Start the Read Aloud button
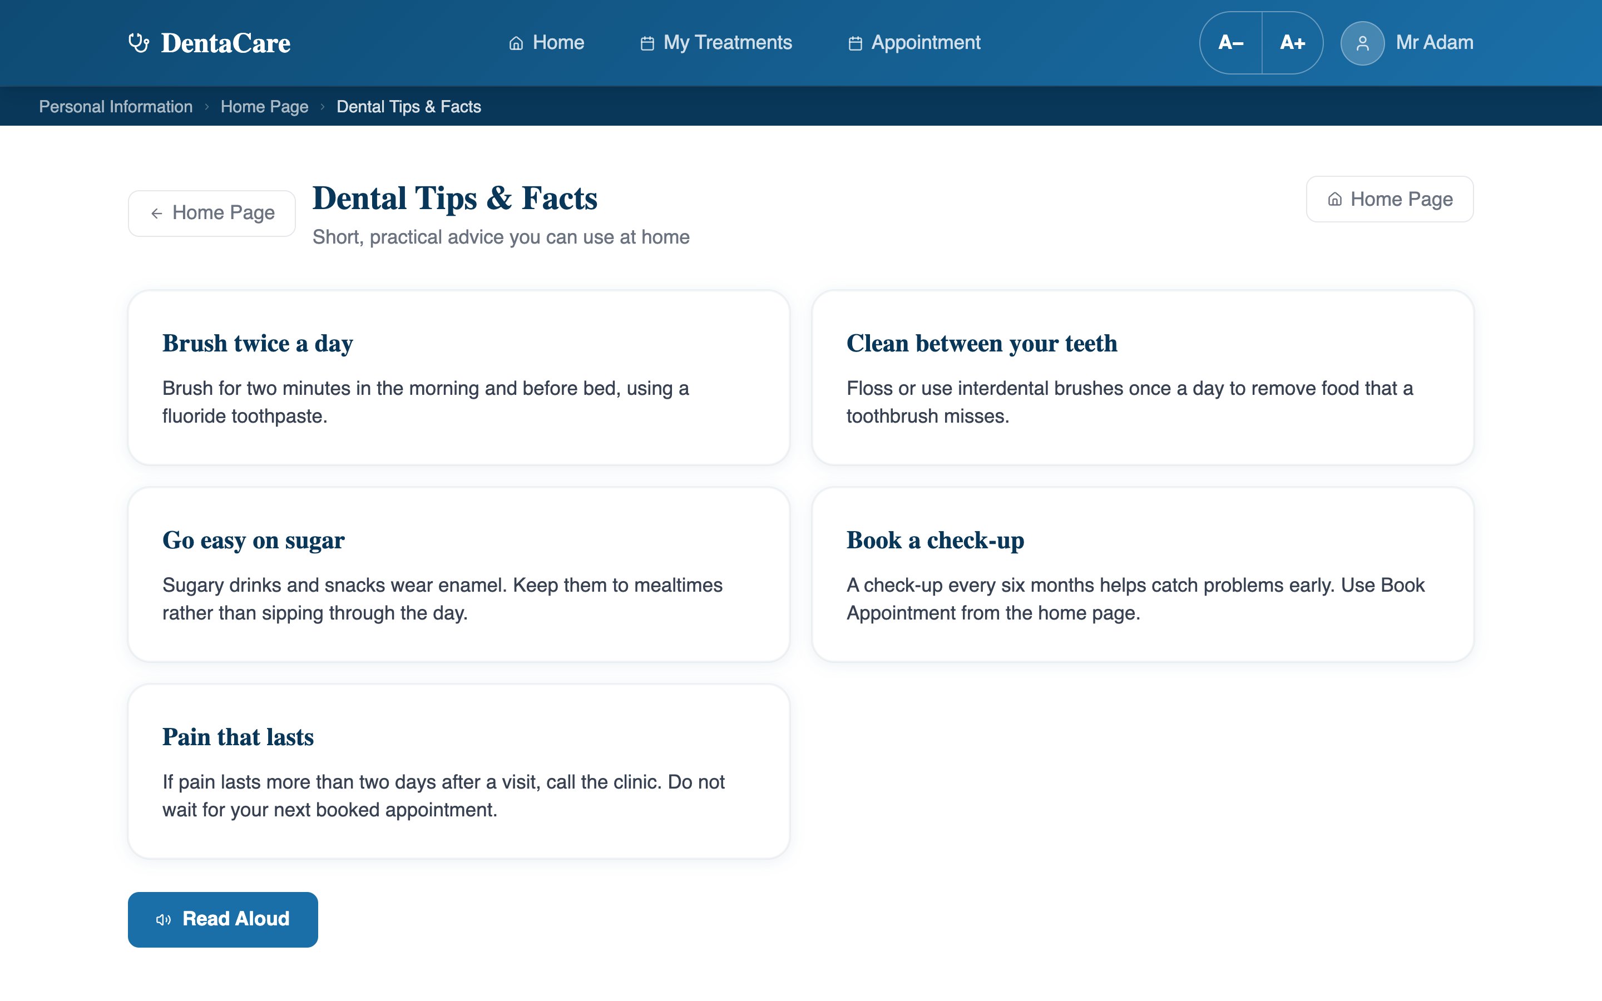The height and width of the screenshot is (1001, 1602). [x=222, y=920]
